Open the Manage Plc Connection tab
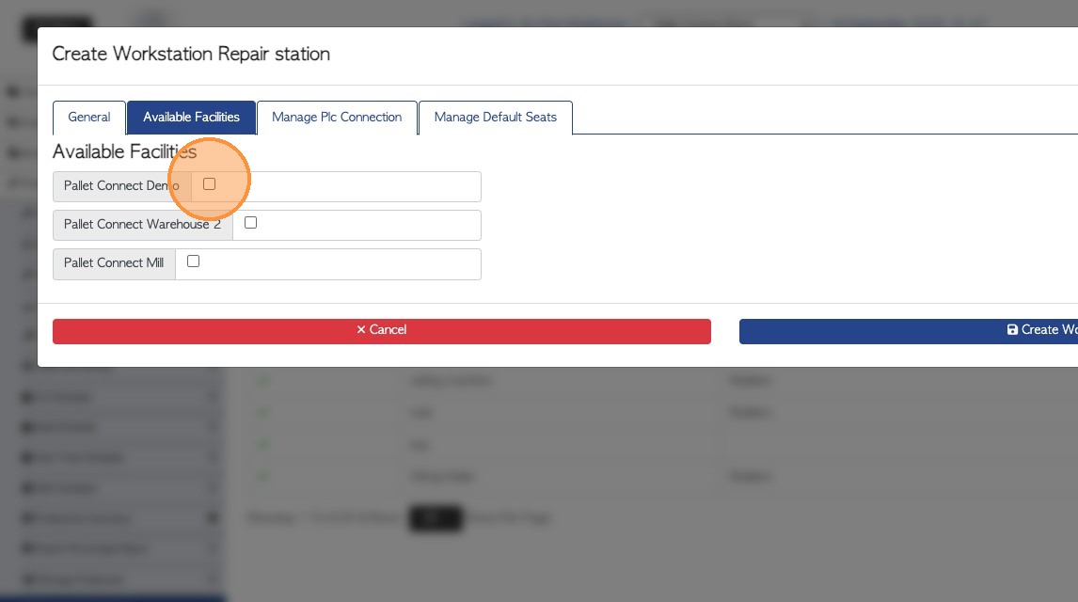 pos(337,118)
